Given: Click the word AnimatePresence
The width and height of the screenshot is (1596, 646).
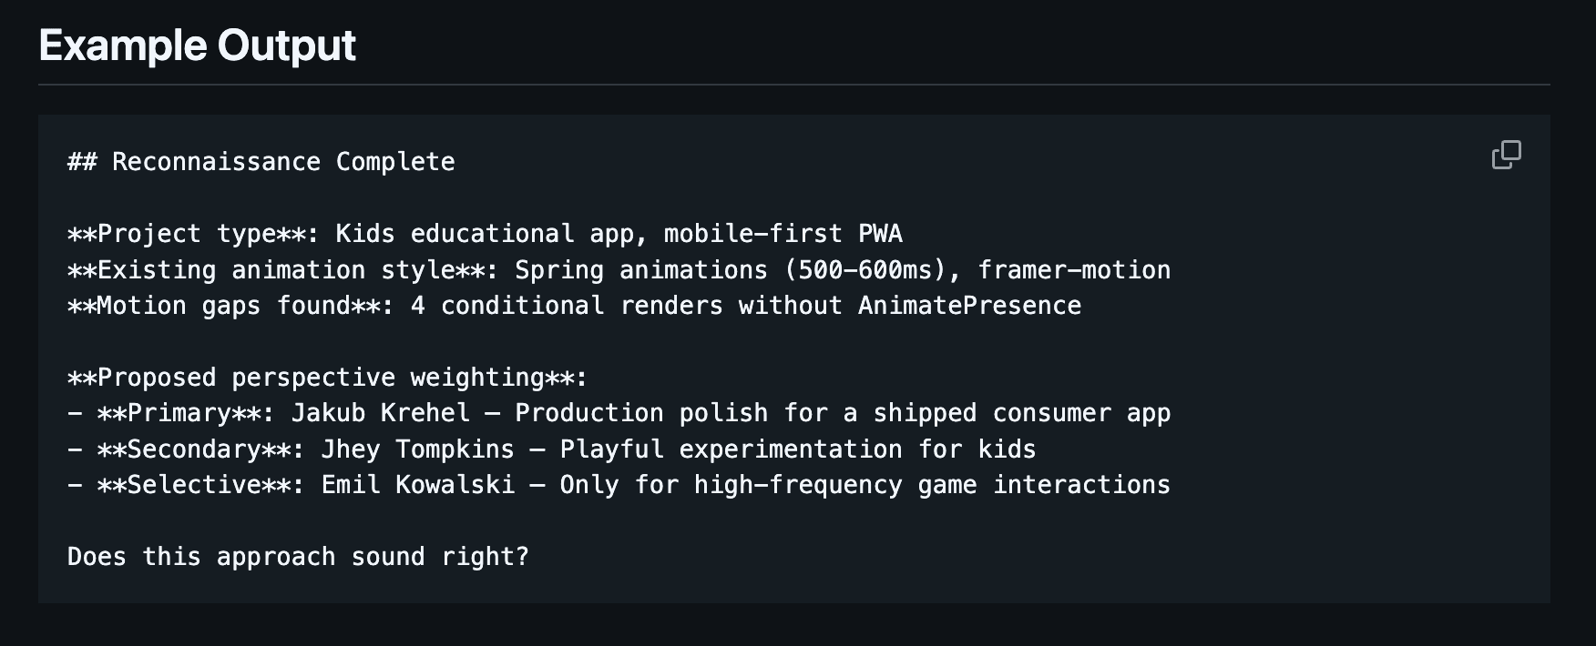Looking at the screenshot, I should (969, 306).
